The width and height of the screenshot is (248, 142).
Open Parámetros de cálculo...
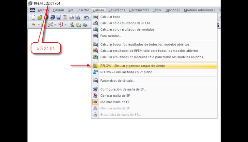click(x=154, y=81)
